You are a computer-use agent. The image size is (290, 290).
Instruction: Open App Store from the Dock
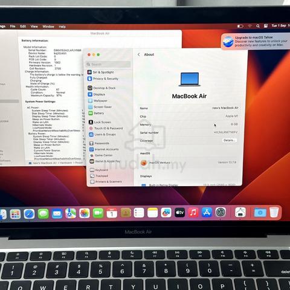pos(207,213)
